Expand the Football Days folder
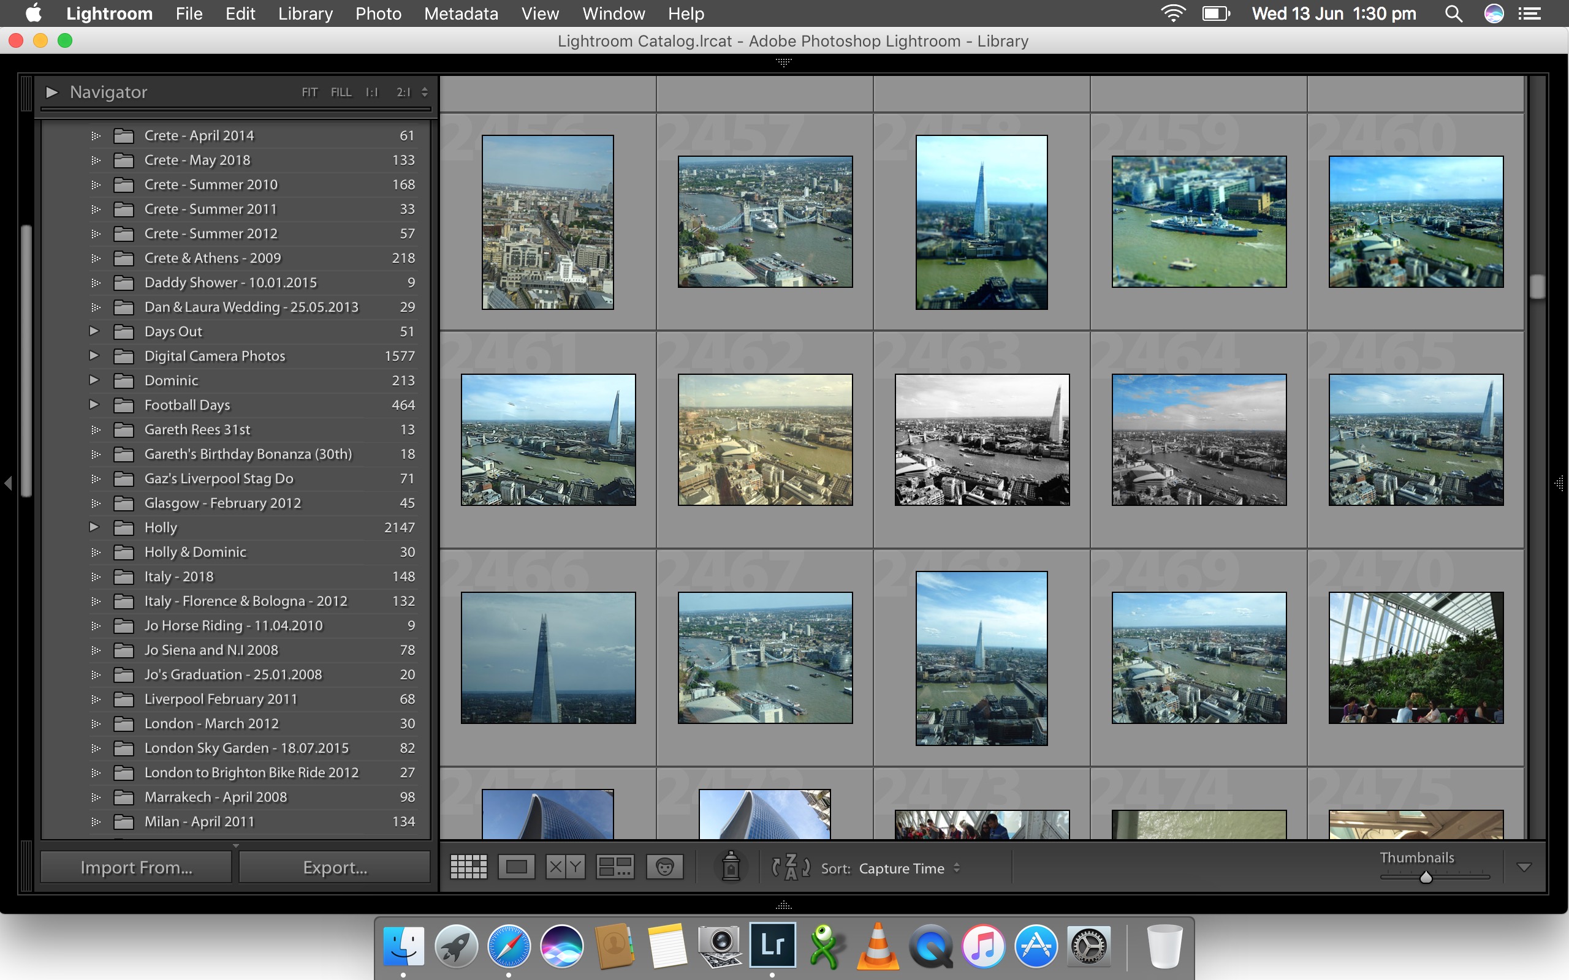This screenshot has width=1569, height=980. (94, 404)
